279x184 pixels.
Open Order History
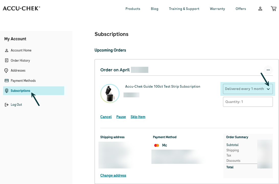20,60
